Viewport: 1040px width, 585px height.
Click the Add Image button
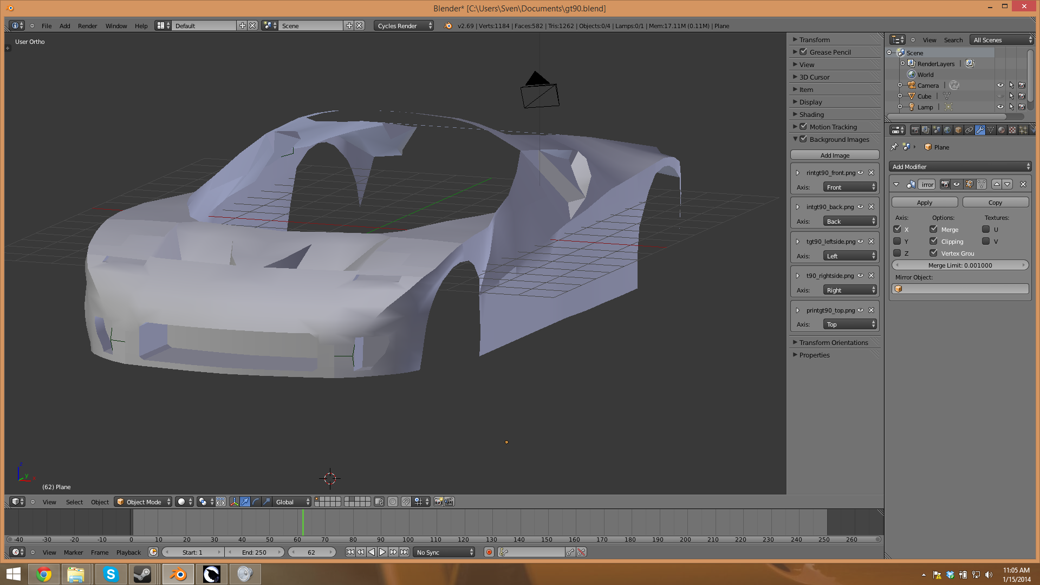click(835, 155)
